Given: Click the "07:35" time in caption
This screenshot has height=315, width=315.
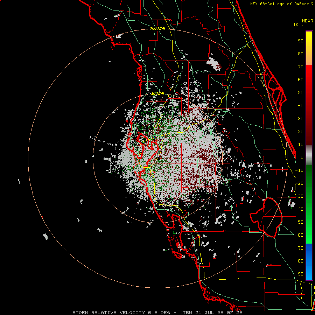Looking at the screenshot, I should (x=235, y=313).
